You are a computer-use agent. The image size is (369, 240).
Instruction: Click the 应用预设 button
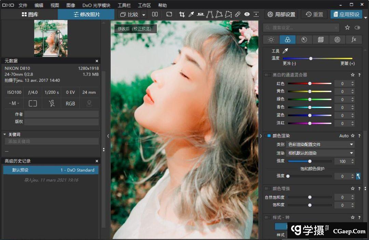point(346,14)
